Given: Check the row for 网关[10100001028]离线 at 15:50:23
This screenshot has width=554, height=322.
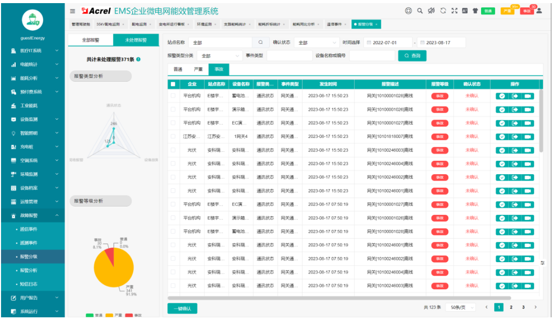Looking at the screenshot, I should point(173,96).
